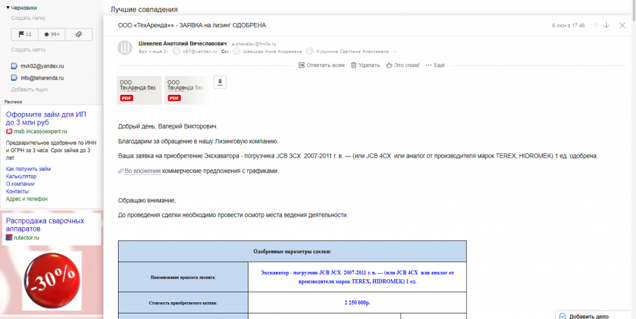Close the open email with X
The width and height of the screenshot is (636, 319).
[x=622, y=25]
